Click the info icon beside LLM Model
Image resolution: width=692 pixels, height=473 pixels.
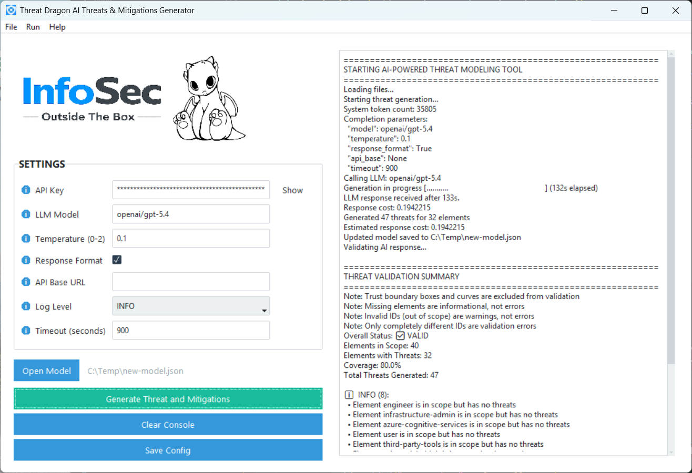(x=25, y=214)
